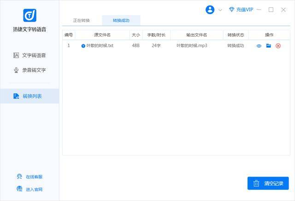
Task: Click the 充值VIP diamond icon
Action: pos(231,9)
